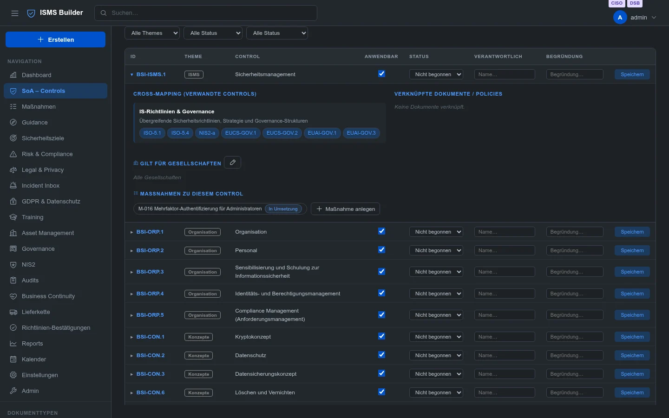The width and height of the screenshot is (669, 418).
Task: Click the Guidance compass icon
Action: click(x=13, y=123)
